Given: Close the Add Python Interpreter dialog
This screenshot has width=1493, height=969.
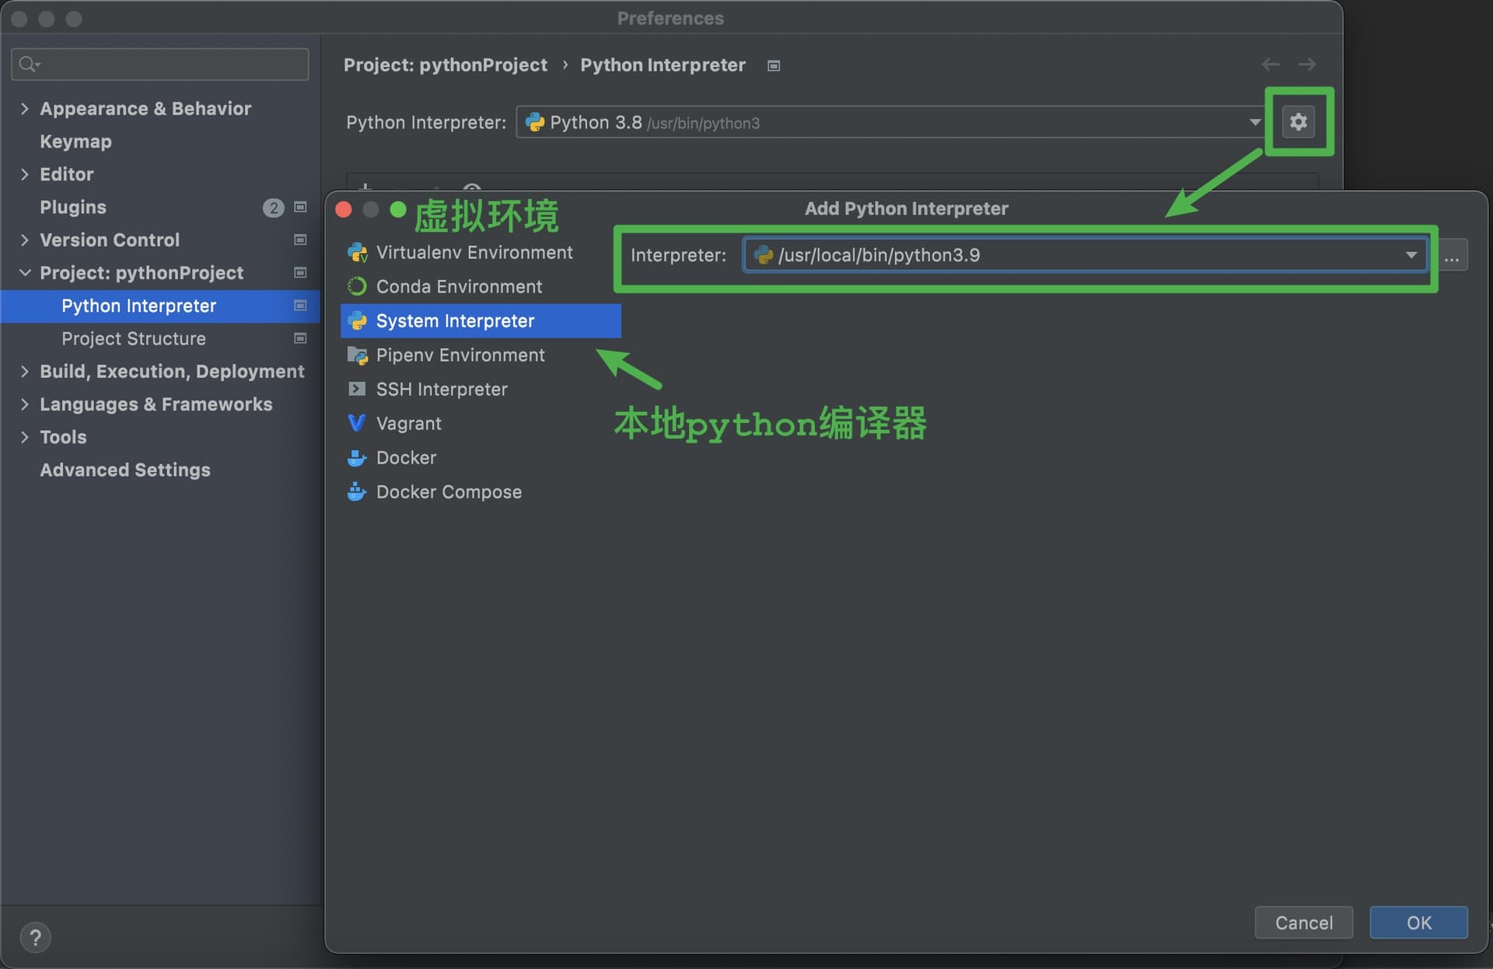Looking at the screenshot, I should (344, 209).
